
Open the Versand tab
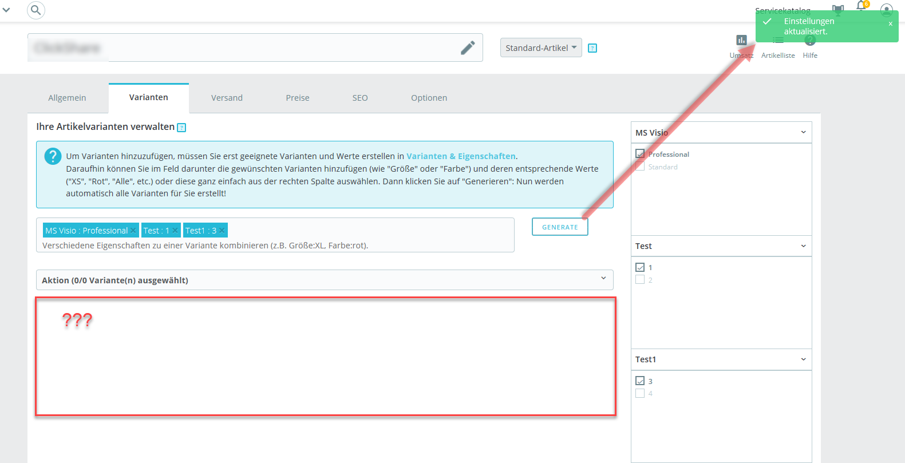(227, 98)
